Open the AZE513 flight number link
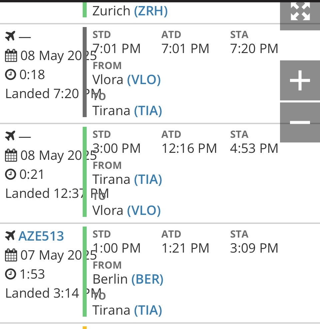Screen dimensions: 320x329 coord(41,236)
